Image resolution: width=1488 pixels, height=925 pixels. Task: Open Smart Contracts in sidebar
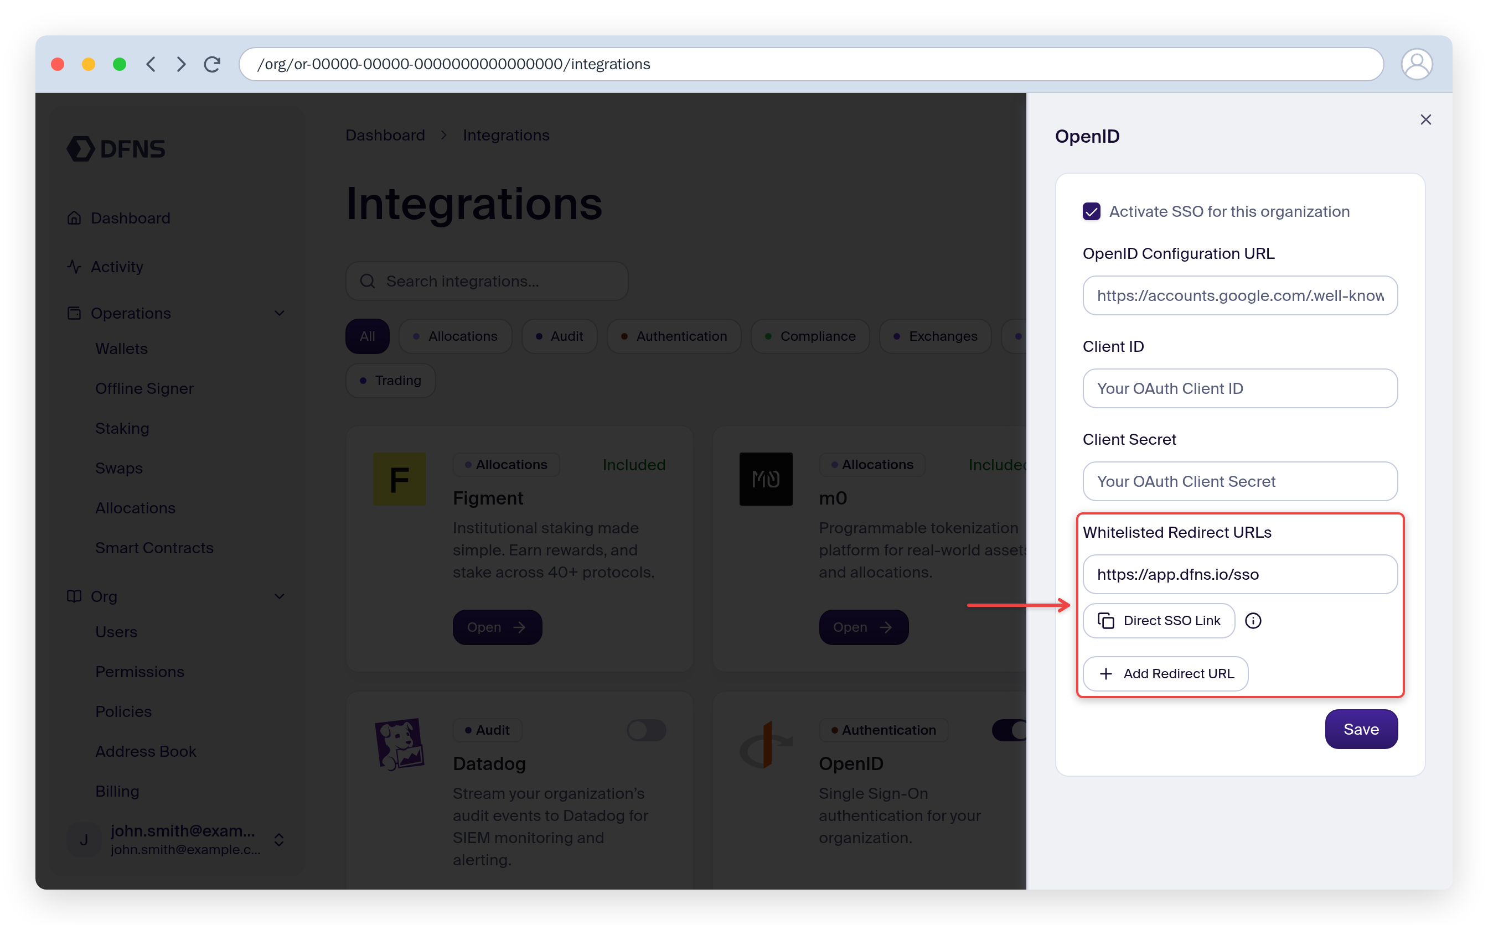(154, 548)
